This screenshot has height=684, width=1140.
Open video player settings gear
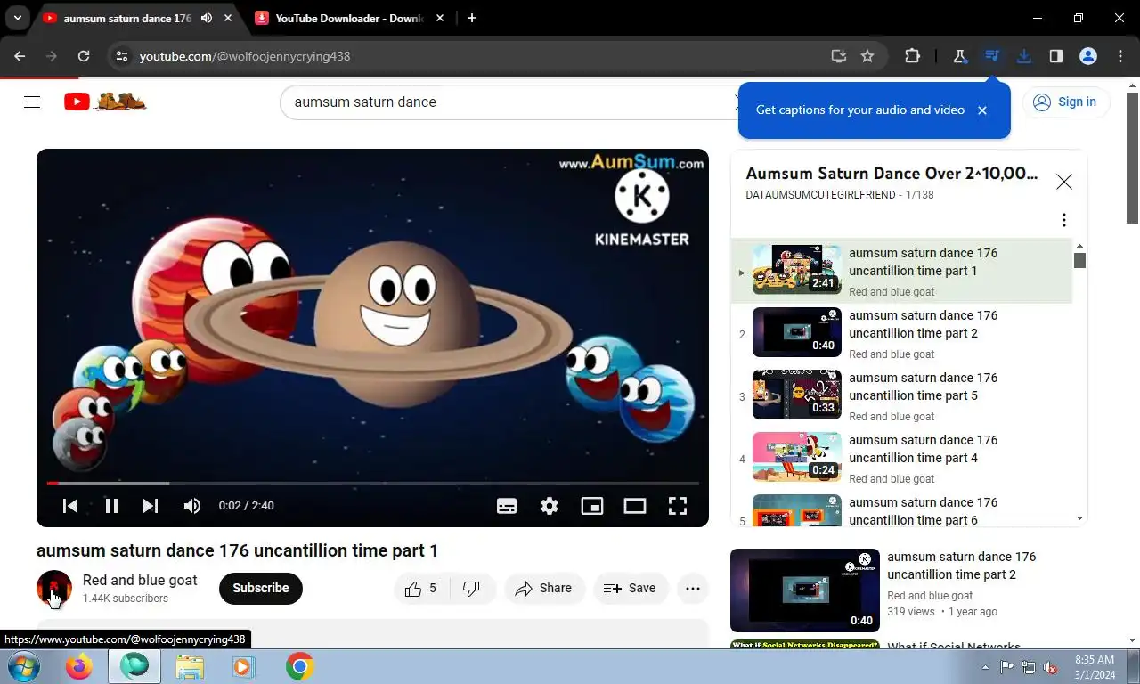[550, 506]
